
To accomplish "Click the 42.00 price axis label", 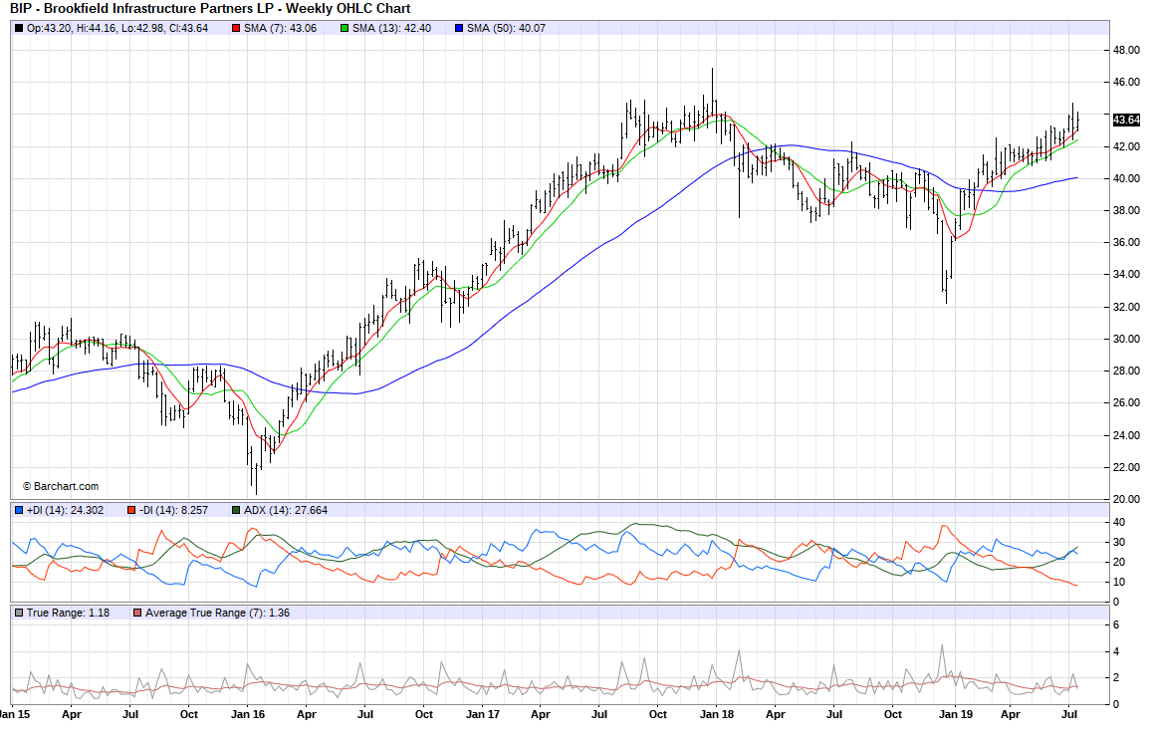I will point(1127,146).
